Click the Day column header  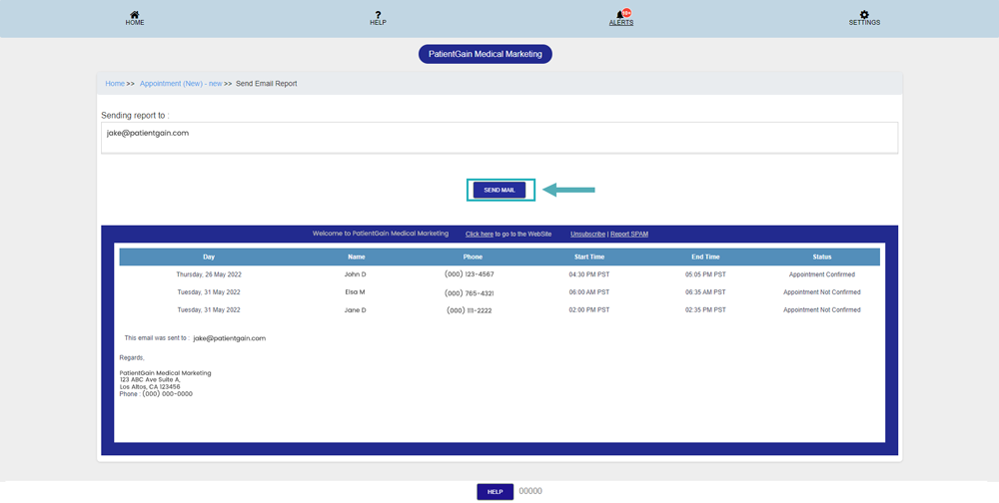tap(209, 257)
